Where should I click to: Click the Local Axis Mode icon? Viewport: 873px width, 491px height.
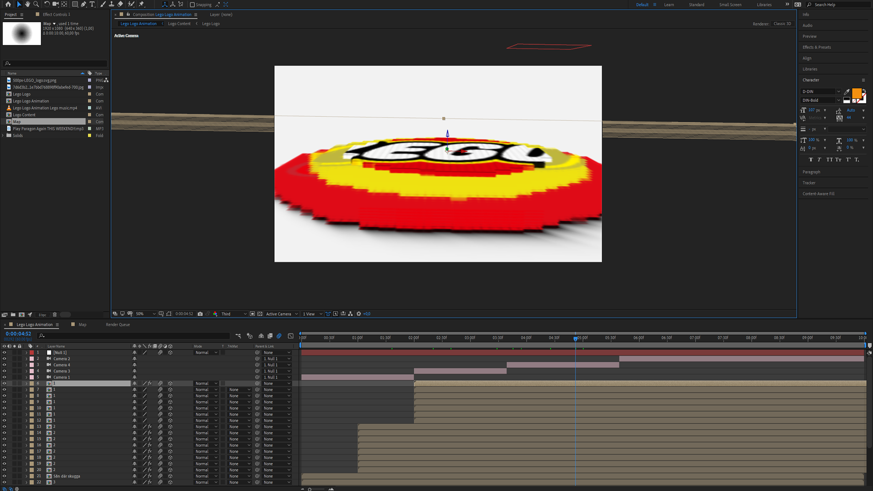click(165, 4)
